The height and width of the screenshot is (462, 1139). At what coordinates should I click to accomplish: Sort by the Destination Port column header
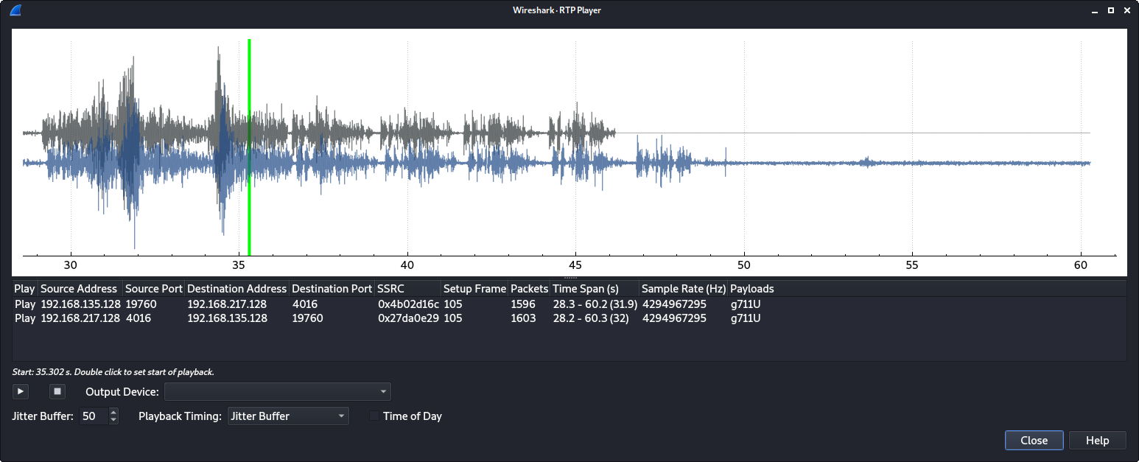pos(332,289)
